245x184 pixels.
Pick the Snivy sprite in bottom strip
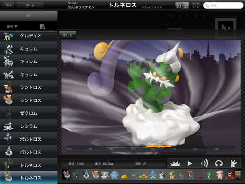[210, 175]
